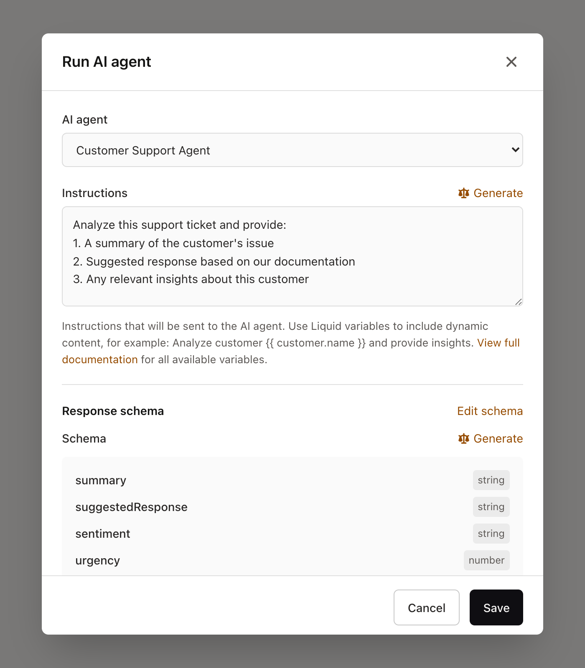Screen dimensions: 585x668
Task: Cancel the Run AI agent dialog
Action: [426, 607]
